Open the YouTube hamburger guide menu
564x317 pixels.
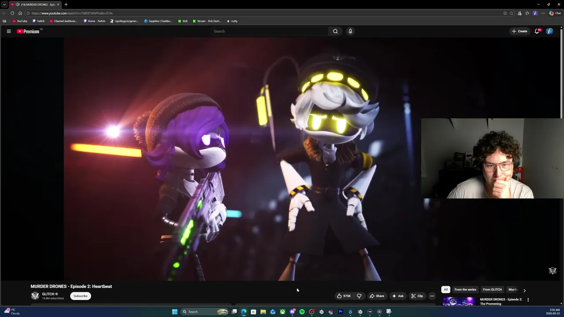8,31
